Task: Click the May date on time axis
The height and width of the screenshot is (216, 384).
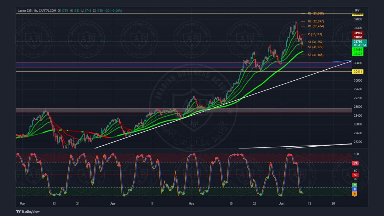Action: pos(191,204)
